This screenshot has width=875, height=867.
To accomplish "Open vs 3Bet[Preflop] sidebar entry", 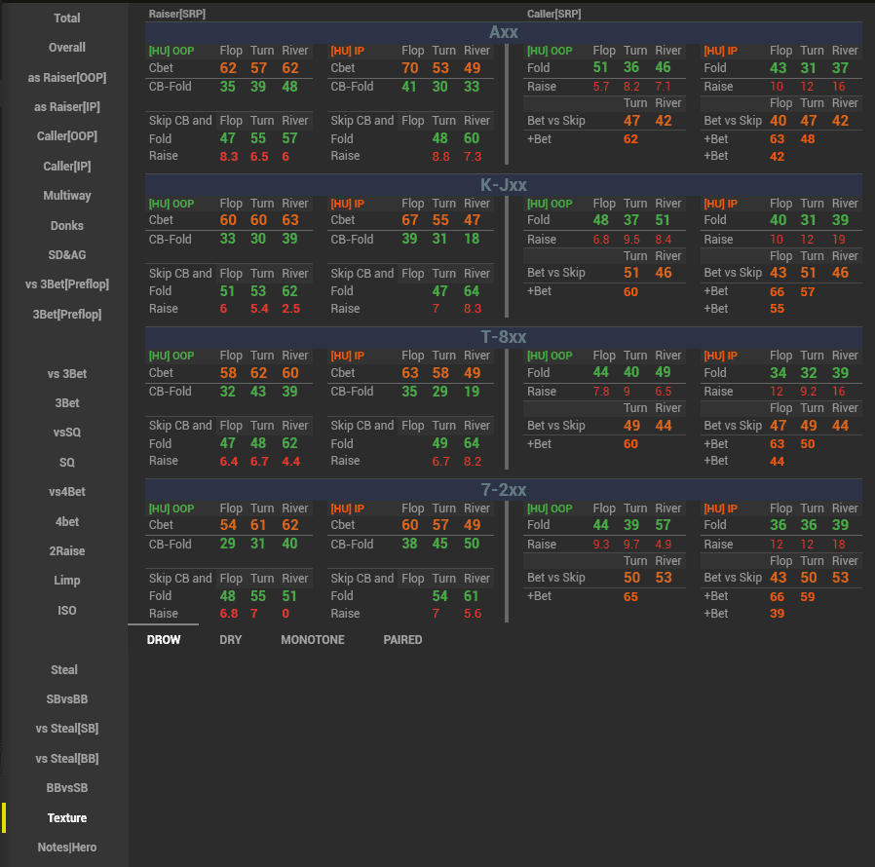I will 67,284.
